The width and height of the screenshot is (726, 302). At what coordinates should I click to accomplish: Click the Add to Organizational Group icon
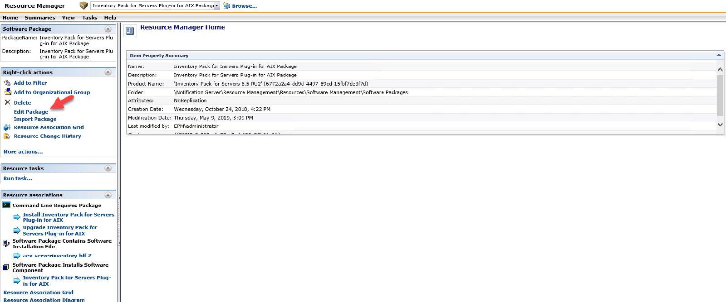coord(7,92)
